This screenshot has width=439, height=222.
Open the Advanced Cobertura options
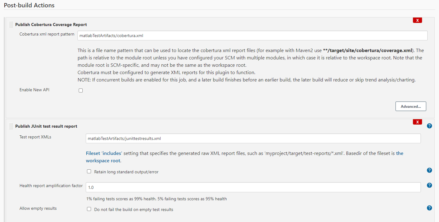pyautogui.click(x=411, y=106)
